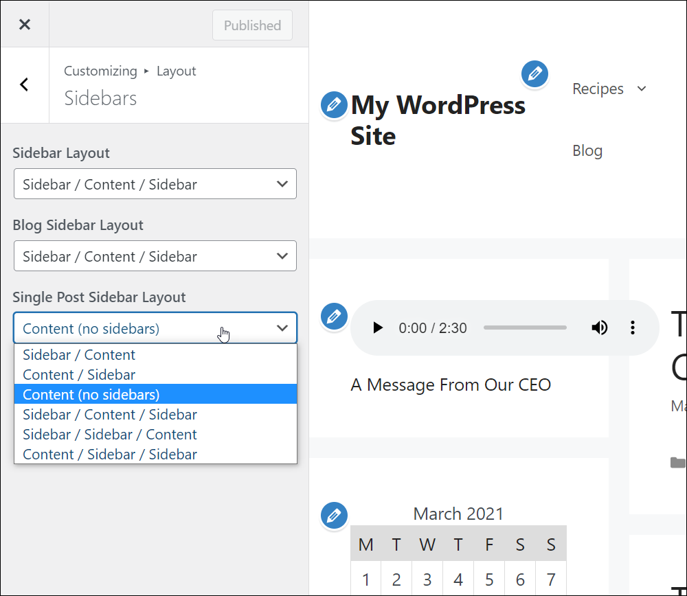Click the 'W' weekday column header
Image resolution: width=687 pixels, height=596 pixels.
tap(427, 545)
